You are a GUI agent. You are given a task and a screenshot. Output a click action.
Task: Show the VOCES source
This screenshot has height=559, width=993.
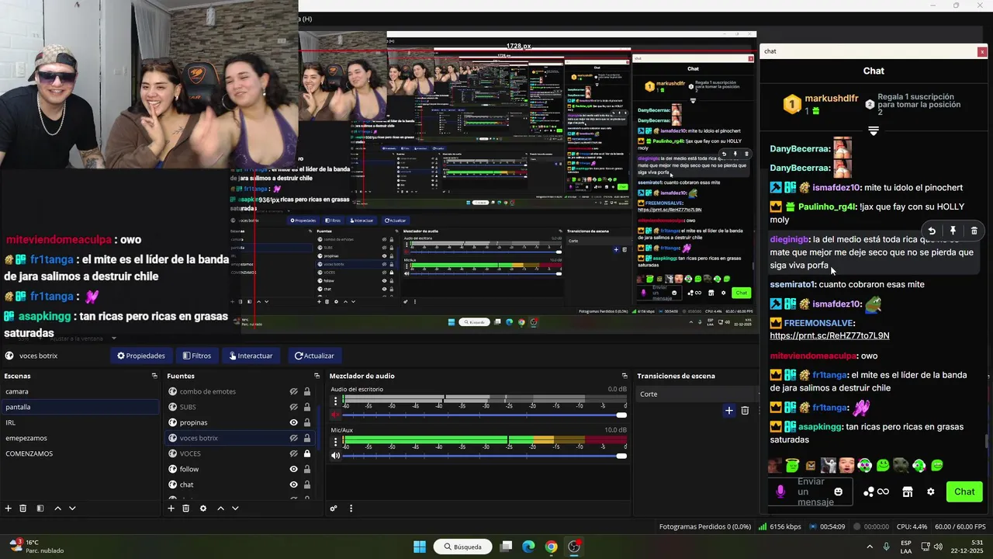coord(294,453)
